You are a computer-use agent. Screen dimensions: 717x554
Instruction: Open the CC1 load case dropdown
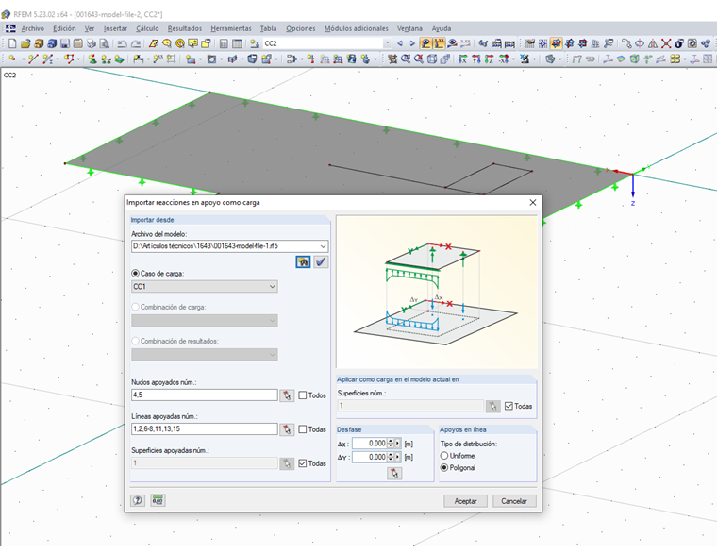click(272, 286)
